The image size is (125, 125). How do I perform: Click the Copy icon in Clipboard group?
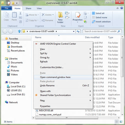6,15
